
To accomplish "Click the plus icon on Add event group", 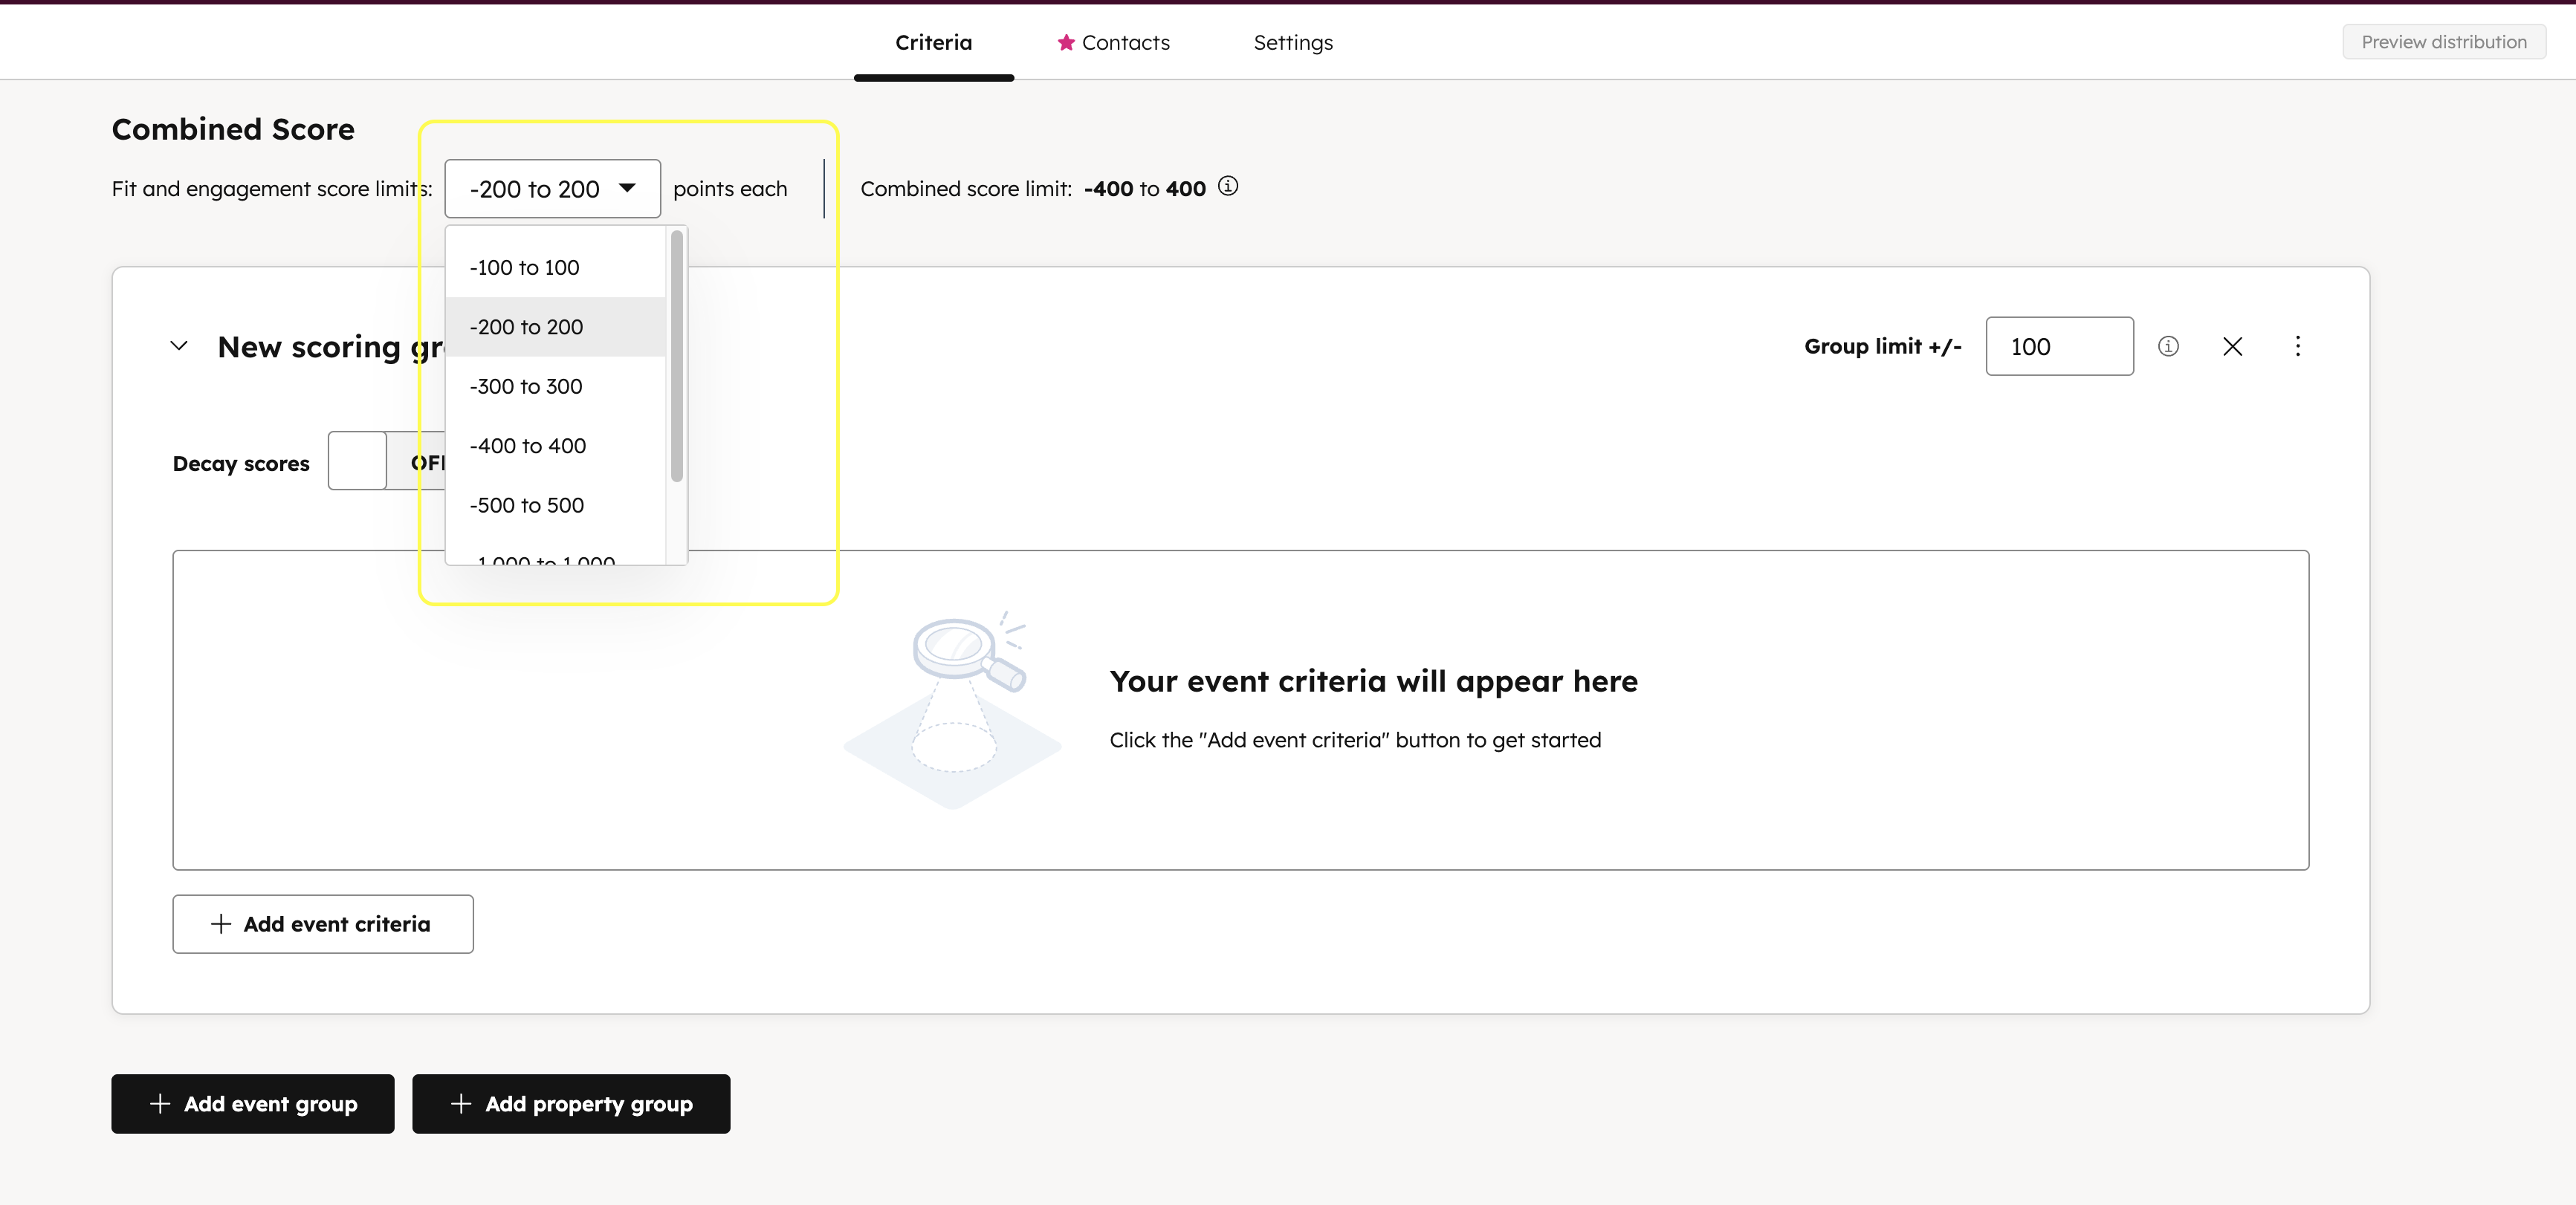I will coord(160,1104).
